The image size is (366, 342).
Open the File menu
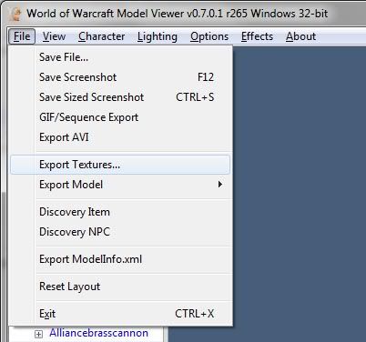pos(22,36)
